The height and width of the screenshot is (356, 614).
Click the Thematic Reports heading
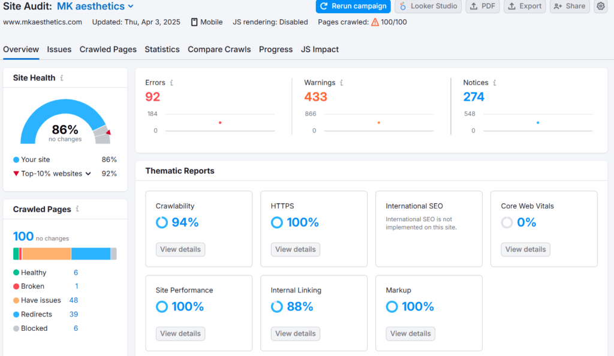click(x=180, y=171)
